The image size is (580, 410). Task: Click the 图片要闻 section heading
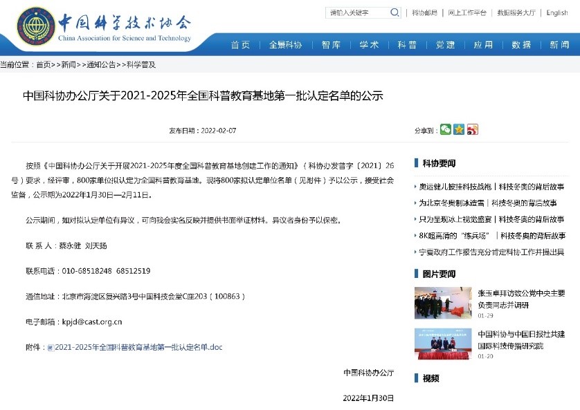point(439,274)
